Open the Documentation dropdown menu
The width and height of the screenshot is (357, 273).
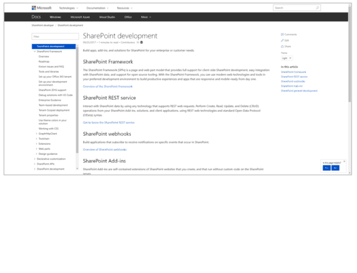[97, 8]
